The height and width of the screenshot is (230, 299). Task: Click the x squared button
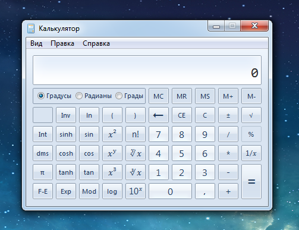tap(112, 134)
